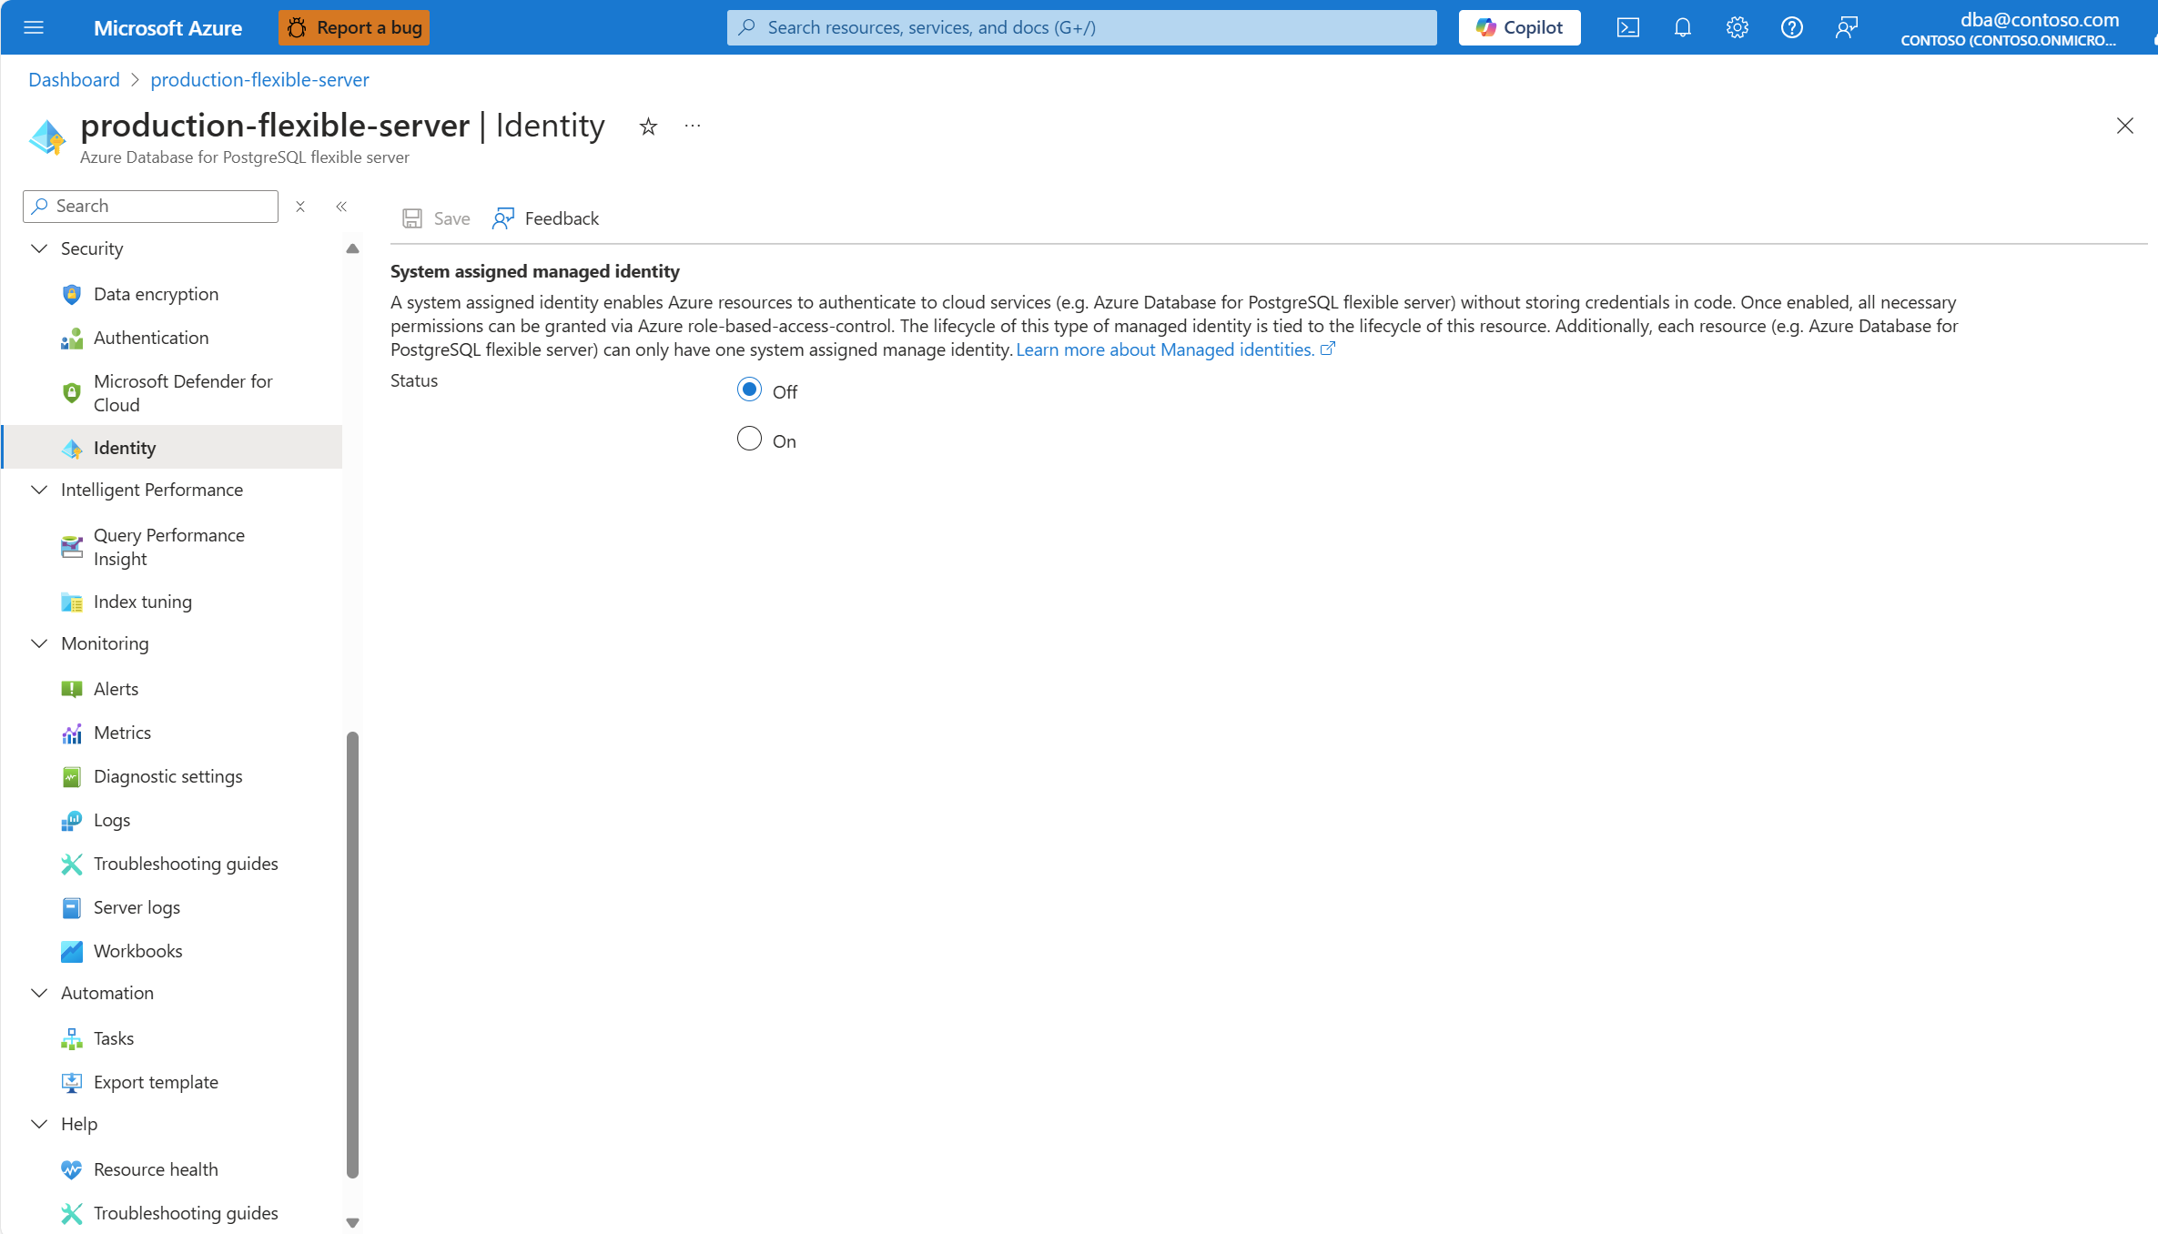This screenshot has height=1234, width=2158.
Task: Open the Copilot assistant
Action: point(1518,27)
